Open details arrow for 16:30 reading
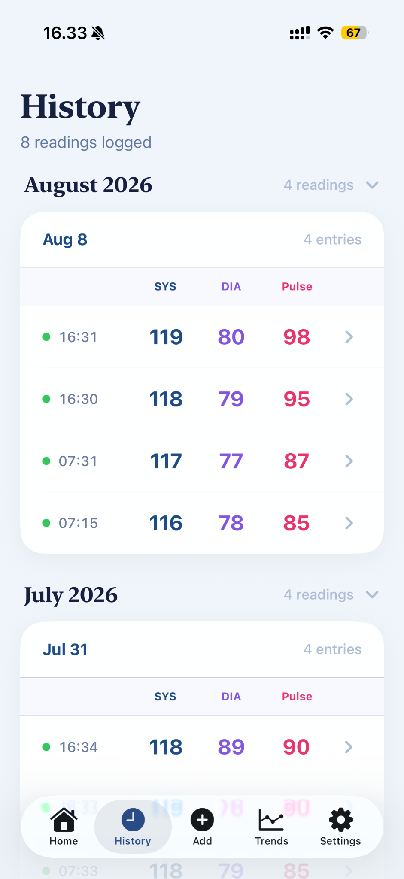This screenshot has height=879, width=404. [349, 399]
